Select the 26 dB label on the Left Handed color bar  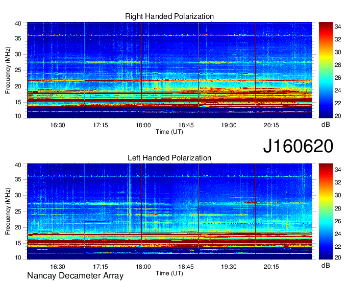pyautogui.click(x=338, y=221)
